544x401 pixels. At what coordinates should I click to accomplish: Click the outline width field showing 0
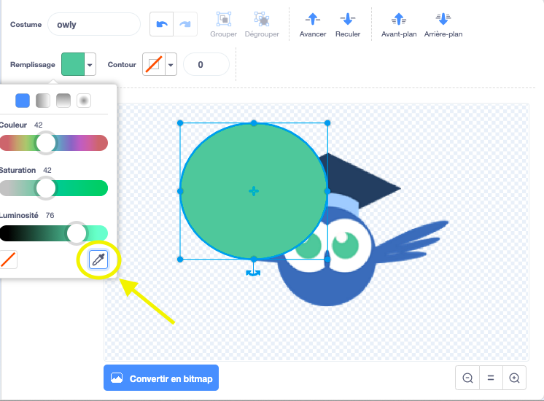pos(206,64)
